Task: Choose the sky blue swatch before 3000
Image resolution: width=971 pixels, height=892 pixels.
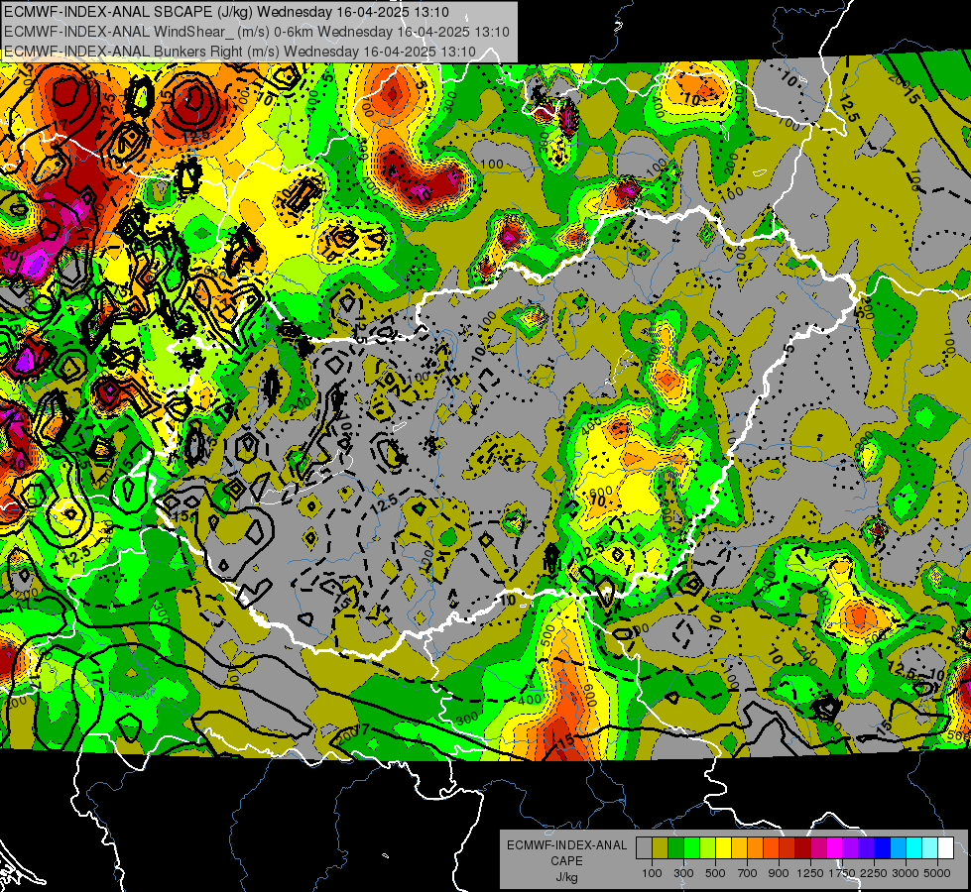Action: tap(898, 847)
